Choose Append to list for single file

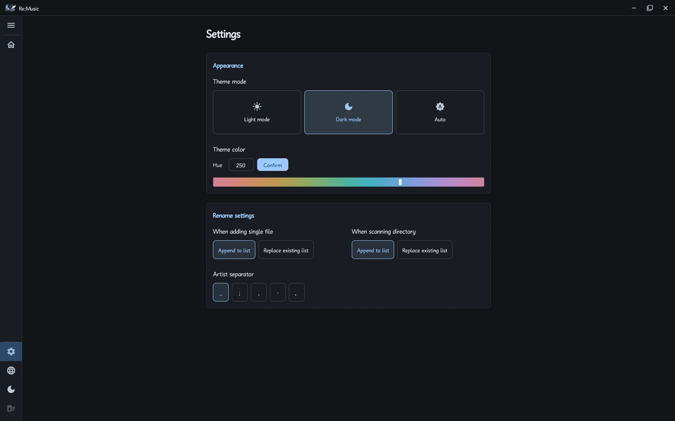234,250
